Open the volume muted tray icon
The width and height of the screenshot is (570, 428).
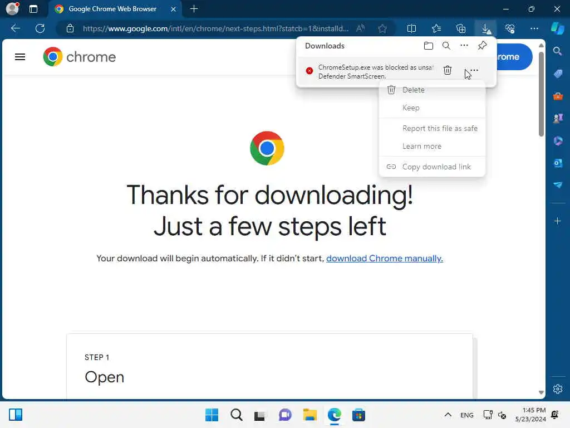502,415
